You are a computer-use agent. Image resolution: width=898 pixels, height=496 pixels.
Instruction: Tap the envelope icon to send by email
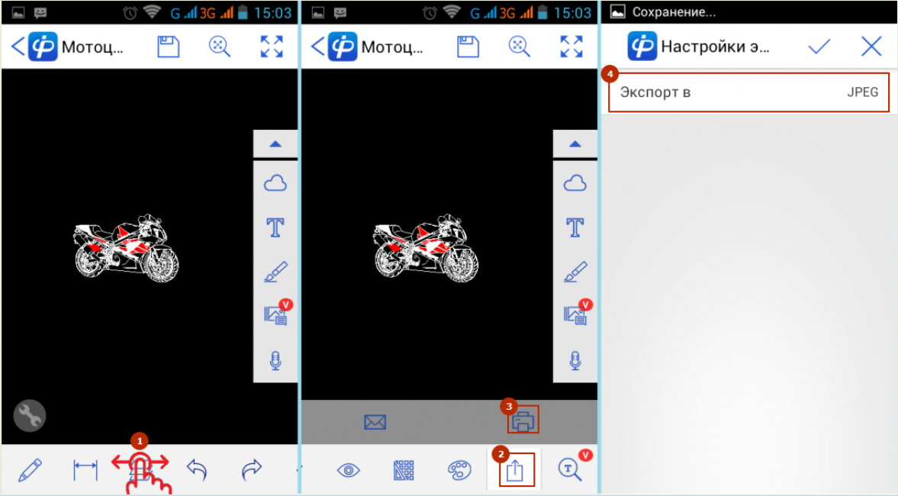pos(375,422)
